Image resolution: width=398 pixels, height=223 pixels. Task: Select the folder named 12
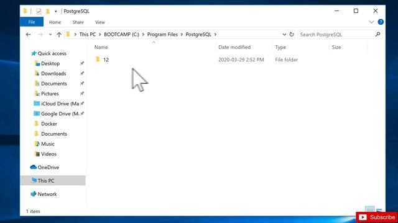click(106, 59)
